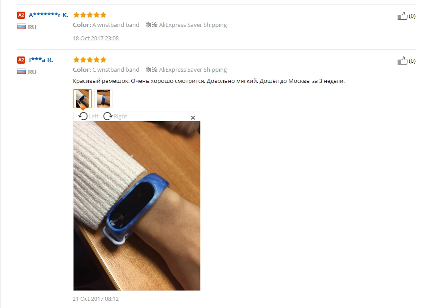The width and height of the screenshot is (429, 308).
Task: Click the Russian review text about the strap
Action: (208, 81)
